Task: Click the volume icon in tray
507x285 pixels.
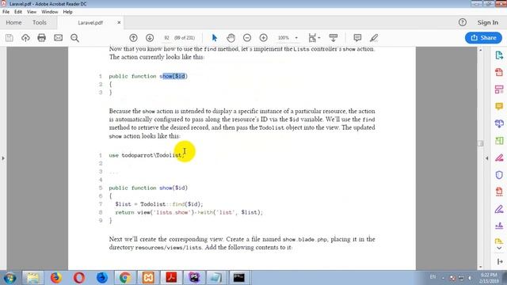Action: (x=470, y=278)
